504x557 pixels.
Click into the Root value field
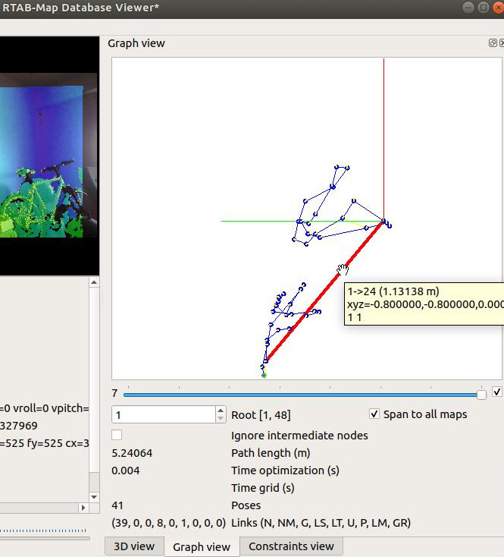tap(163, 414)
